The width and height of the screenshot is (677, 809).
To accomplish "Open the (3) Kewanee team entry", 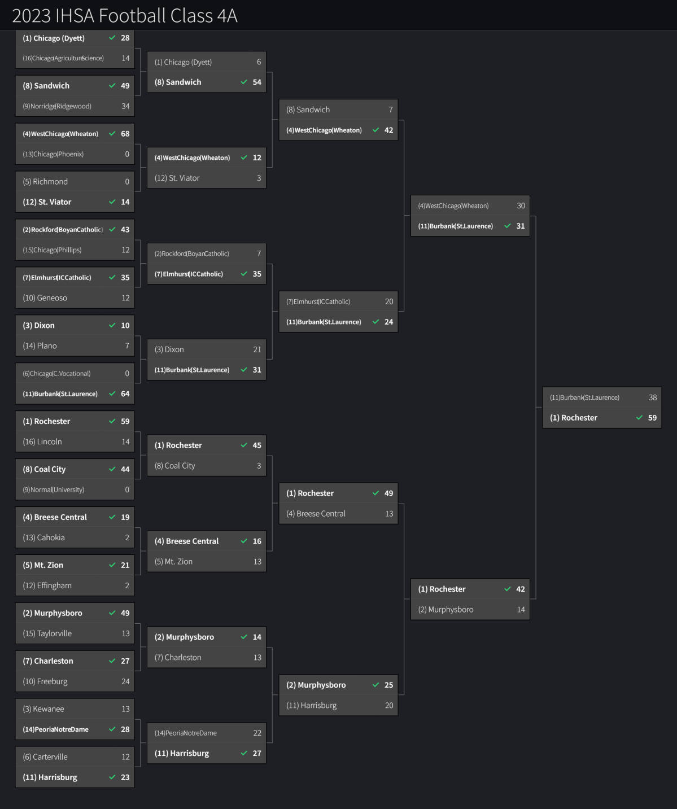I will [43, 709].
